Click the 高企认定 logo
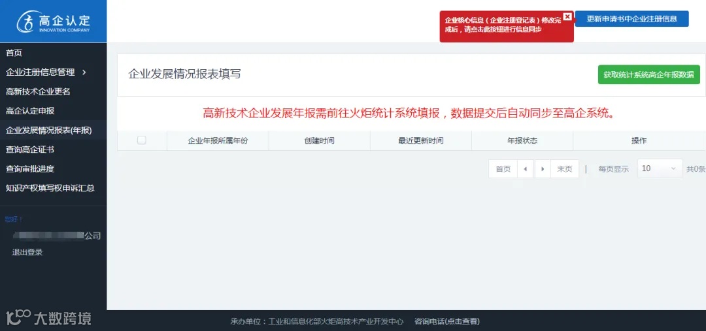 coord(53,22)
